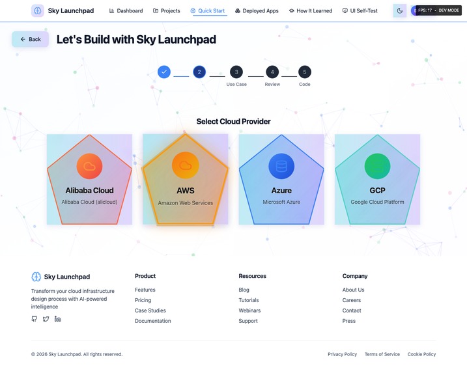Screen dimensions: 467x373
Task: Open the Case Studies footer link
Action: click(150, 311)
